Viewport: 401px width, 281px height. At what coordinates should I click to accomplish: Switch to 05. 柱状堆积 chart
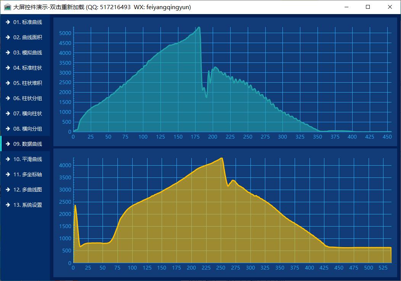pyautogui.click(x=27, y=83)
